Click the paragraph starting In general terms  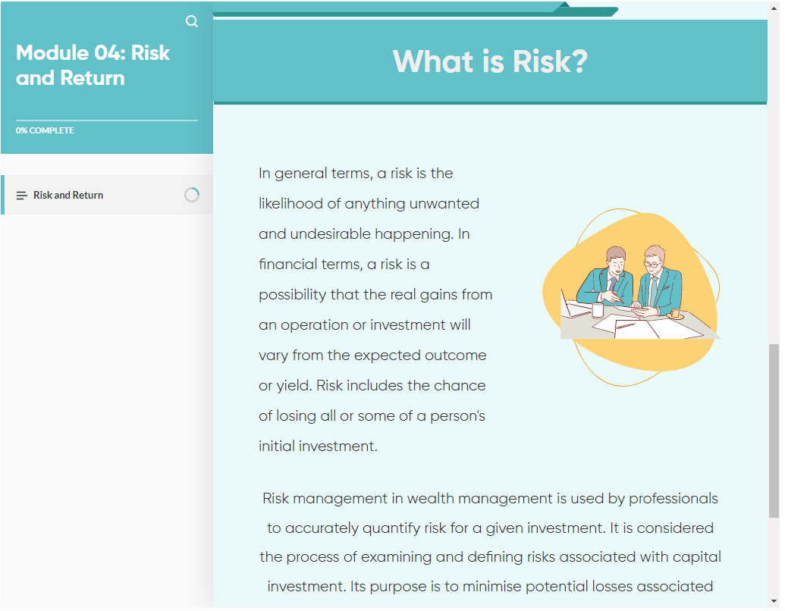pos(375,310)
